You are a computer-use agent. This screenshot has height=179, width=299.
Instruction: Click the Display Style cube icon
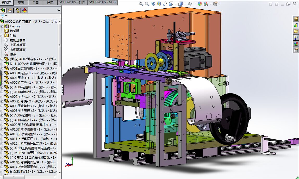click(x=180, y=4)
